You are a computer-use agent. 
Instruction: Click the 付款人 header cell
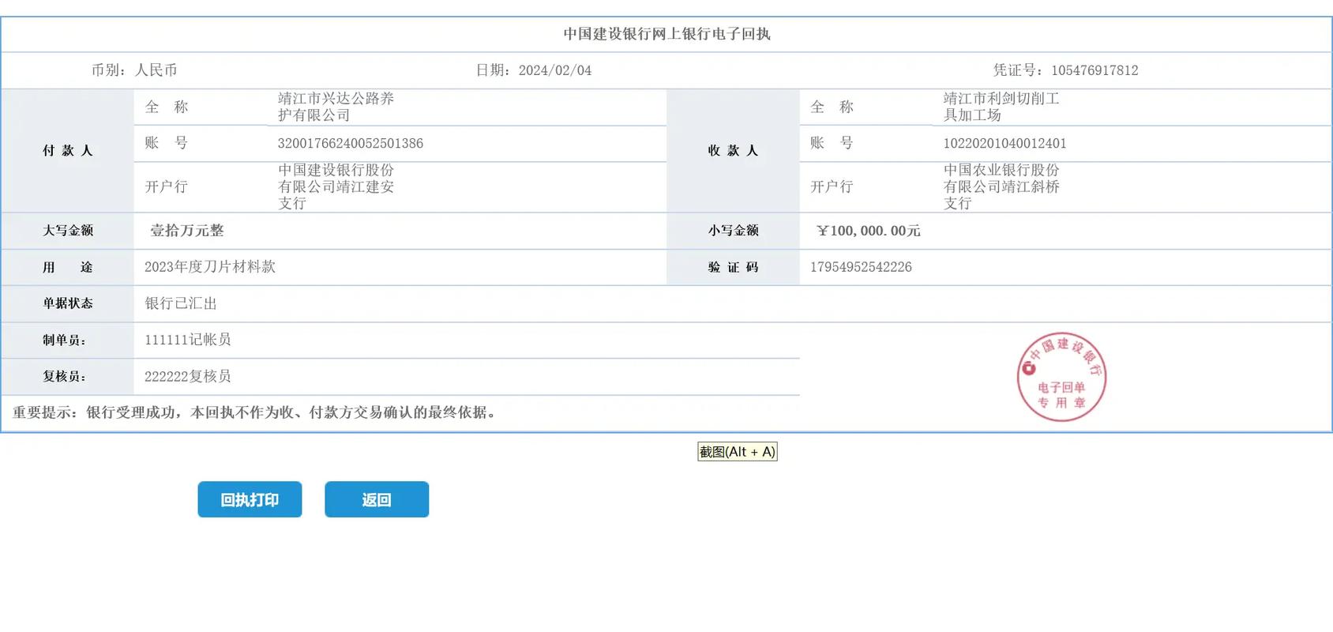coord(68,150)
